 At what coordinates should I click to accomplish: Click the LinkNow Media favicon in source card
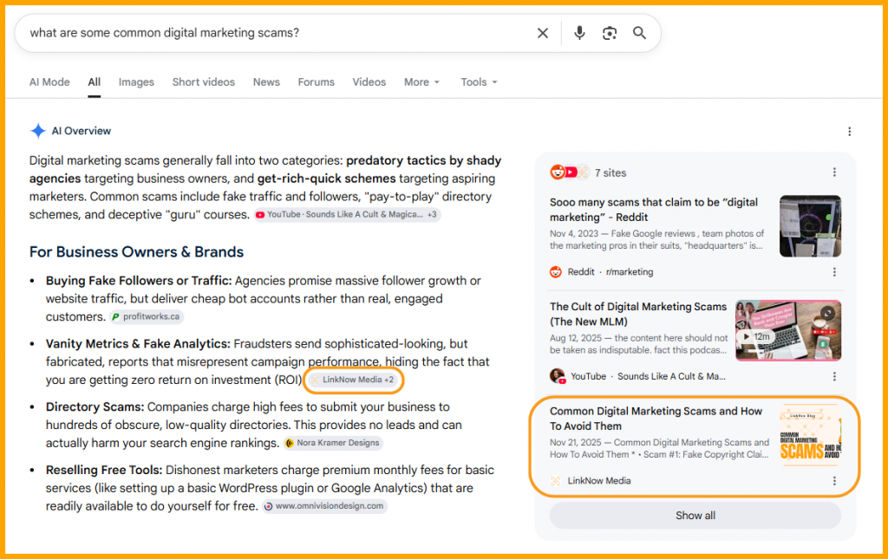556,481
